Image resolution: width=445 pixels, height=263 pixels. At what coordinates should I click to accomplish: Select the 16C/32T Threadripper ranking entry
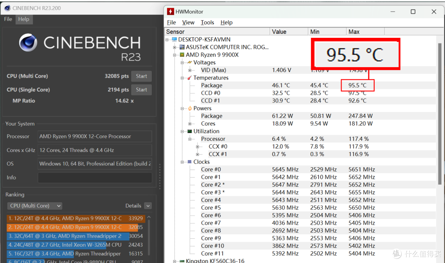[76, 254]
